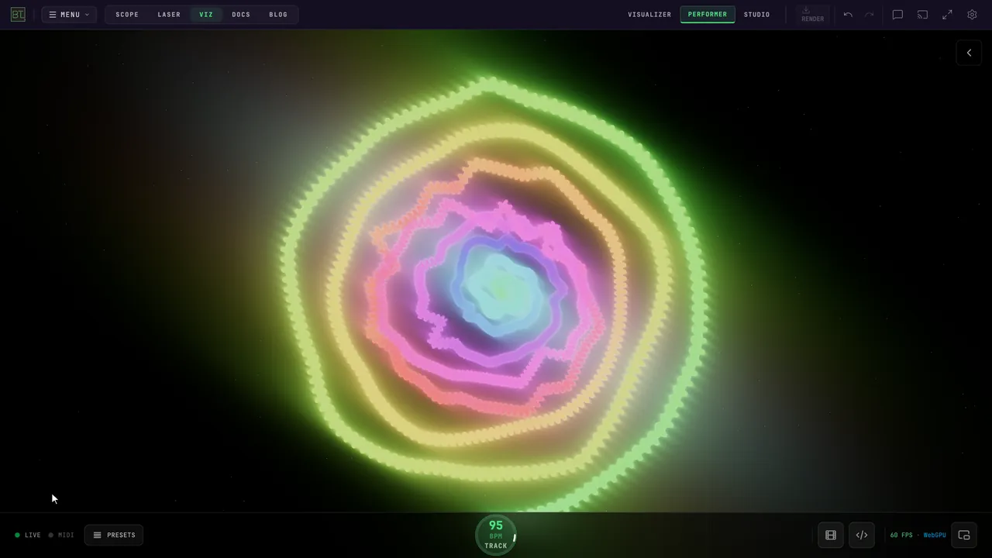Switch to VISUALIZER mode
This screenshot has width=992, height=558.
click(649, 15)
